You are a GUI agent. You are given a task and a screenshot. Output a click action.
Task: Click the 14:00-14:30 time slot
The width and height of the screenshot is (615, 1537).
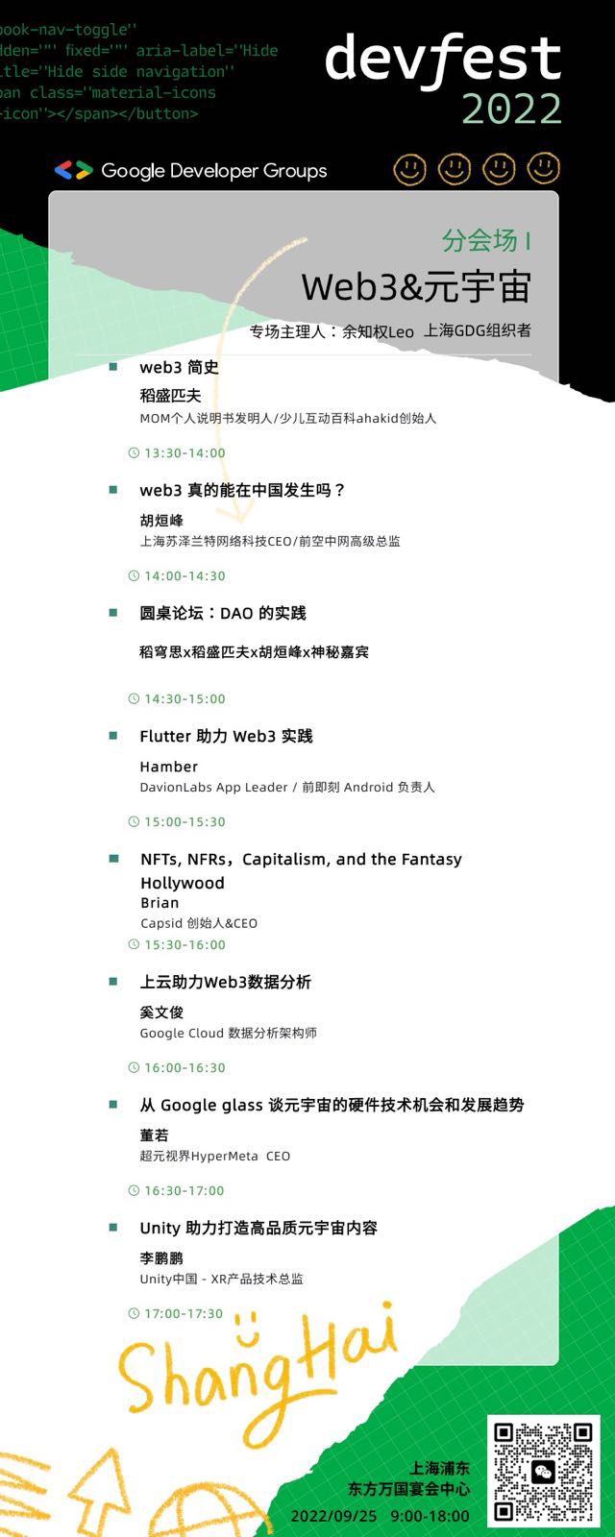point(184,575)
